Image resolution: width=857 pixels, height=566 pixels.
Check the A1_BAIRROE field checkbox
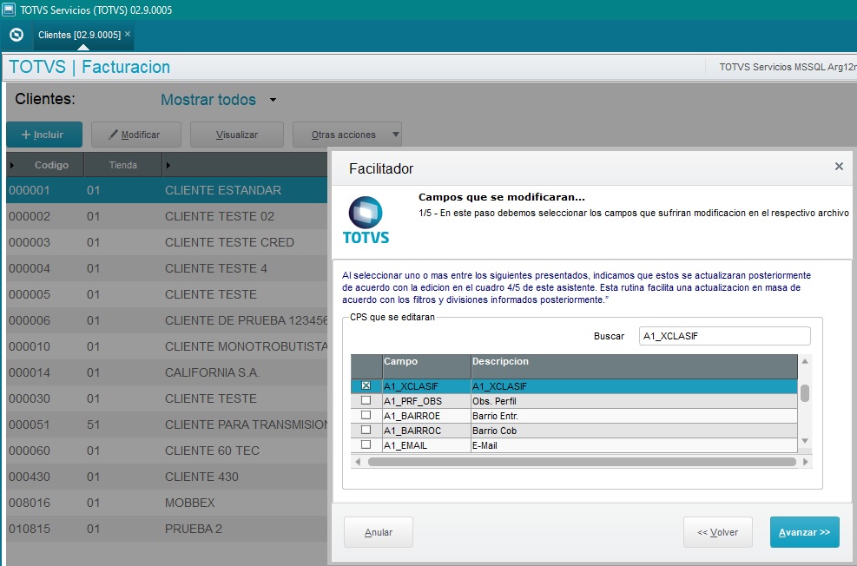click(x=366, y=415)
